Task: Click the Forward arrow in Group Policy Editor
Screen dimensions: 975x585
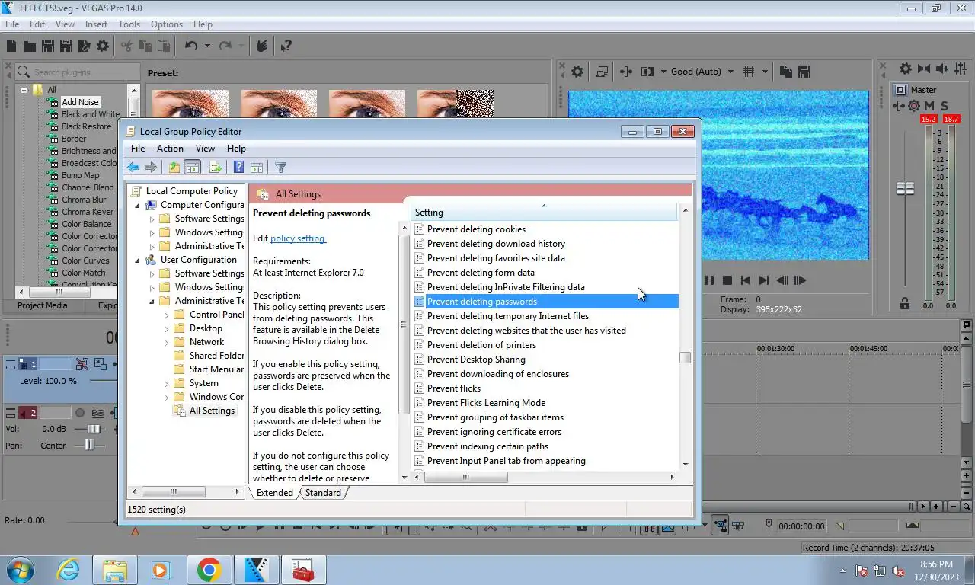Action: tap(151, 168)
